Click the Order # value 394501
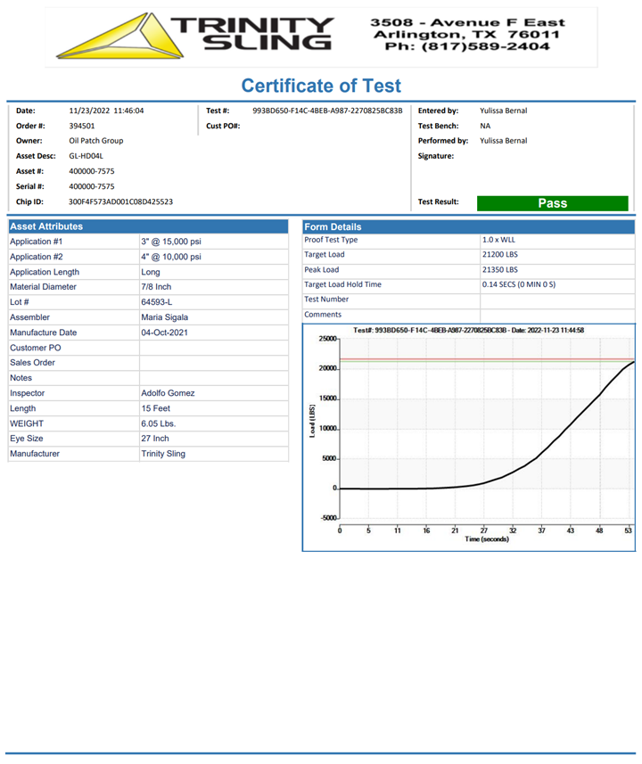This screenshot has width=642, height=764. click(x=82, y=126)
